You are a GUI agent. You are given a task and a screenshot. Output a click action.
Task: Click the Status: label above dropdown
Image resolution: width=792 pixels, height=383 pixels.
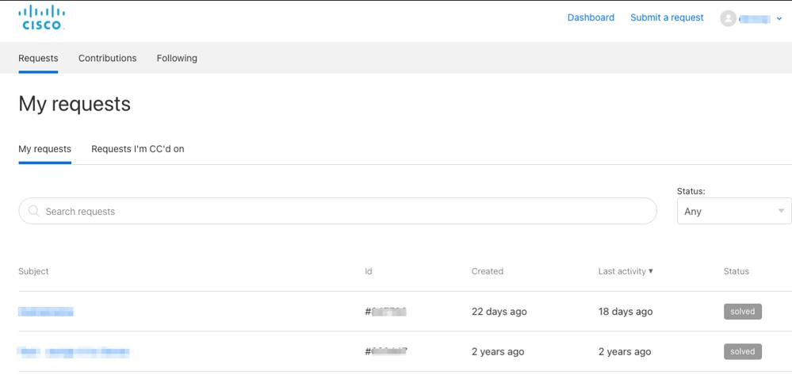coord(691,192)
